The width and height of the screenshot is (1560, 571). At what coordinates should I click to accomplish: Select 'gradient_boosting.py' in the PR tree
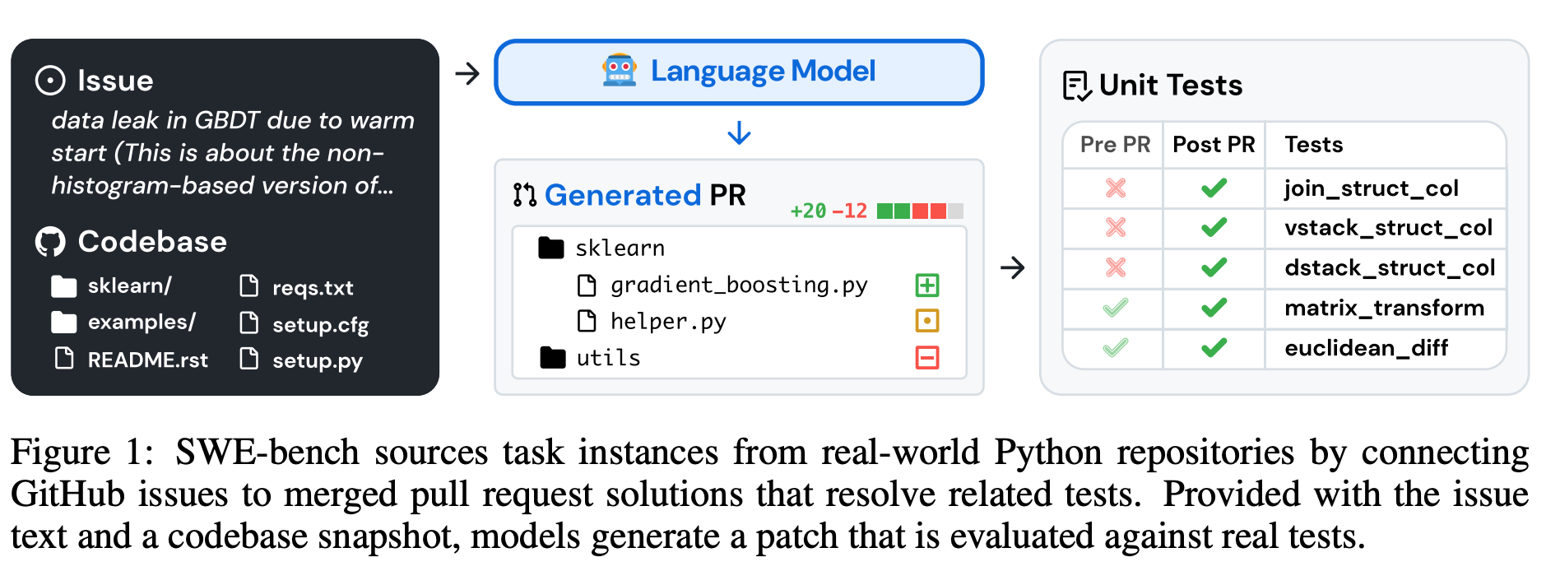tap(739, 285)
